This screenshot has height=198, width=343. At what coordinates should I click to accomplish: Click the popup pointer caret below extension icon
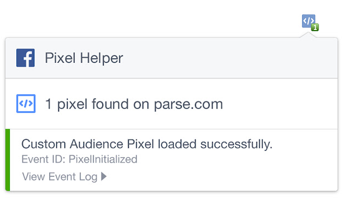(x=308, y=35)
